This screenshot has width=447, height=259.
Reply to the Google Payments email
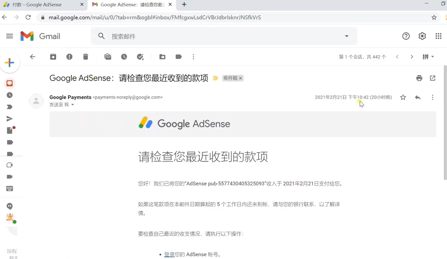(x=418, y=97)
